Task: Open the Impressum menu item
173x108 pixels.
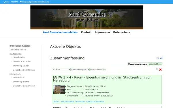Action: (x=102, y=32)
